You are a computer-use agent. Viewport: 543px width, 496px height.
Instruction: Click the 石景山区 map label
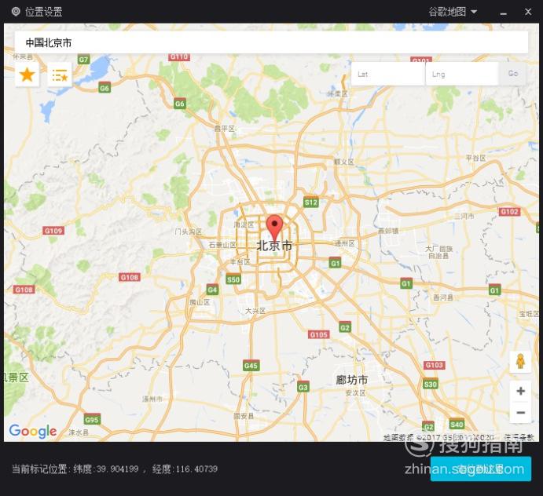point(222,245)
